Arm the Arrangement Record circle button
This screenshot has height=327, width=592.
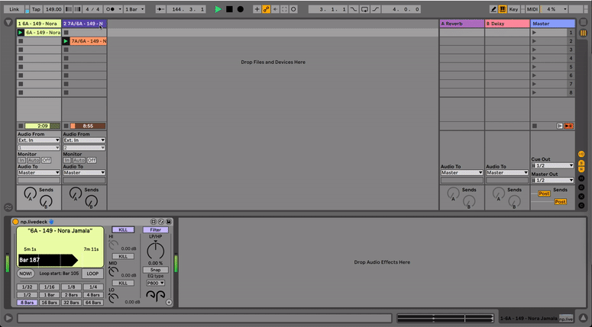(240, 9)
